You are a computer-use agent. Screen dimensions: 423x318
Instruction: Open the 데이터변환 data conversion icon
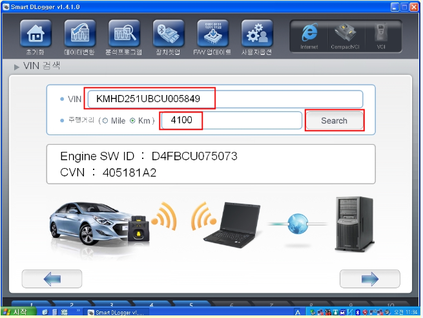(x=80, y=33)
